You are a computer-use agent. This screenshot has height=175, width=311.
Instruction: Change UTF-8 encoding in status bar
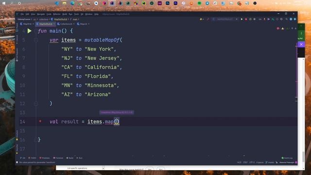point(252,162)
